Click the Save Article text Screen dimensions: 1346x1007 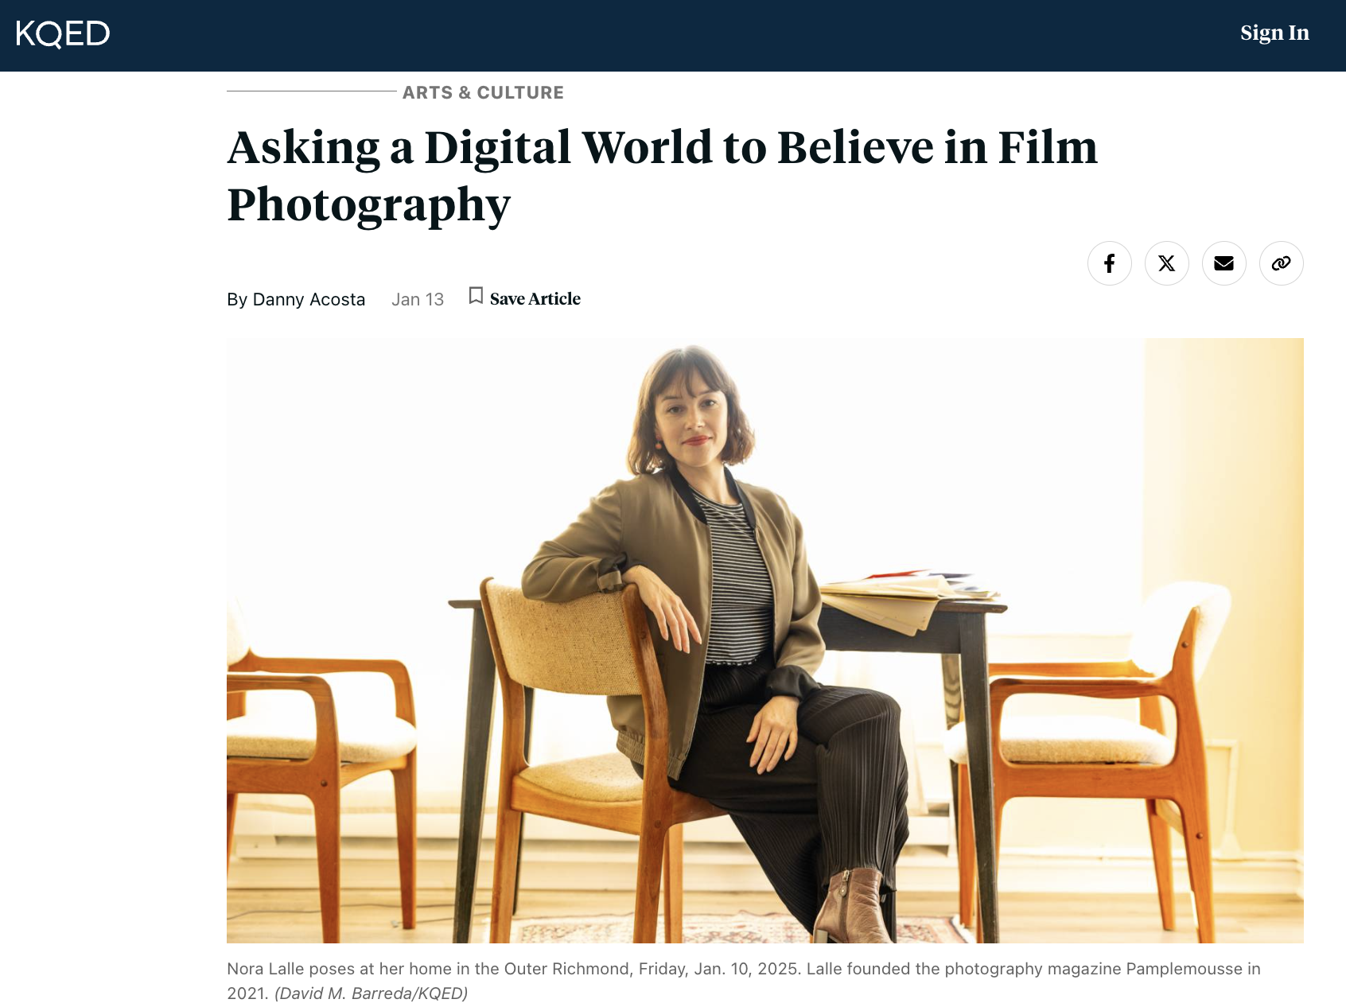tap(535, 299)
